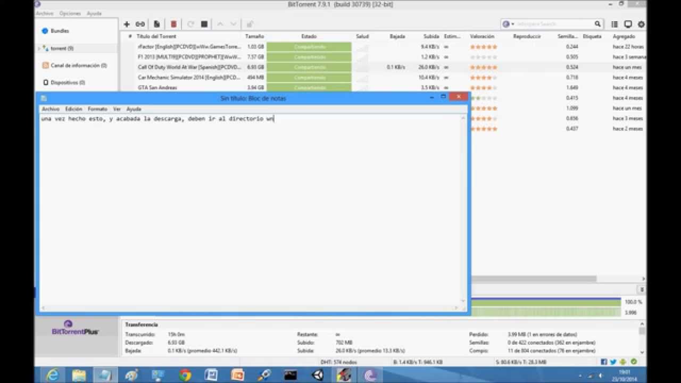
Task: Sort by Título del Torrent column header
Action: coord(156,37)
